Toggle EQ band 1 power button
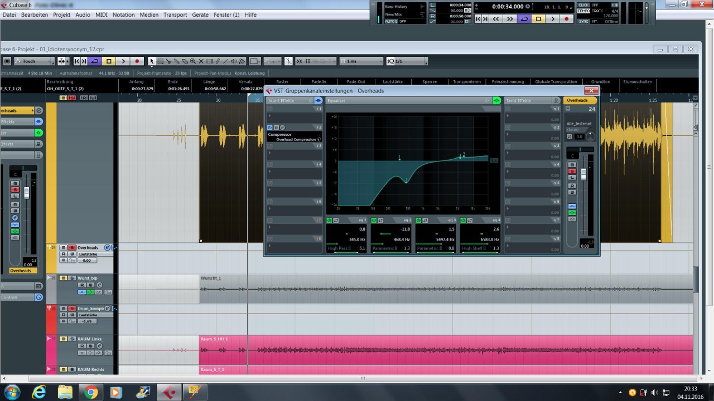 click(329, 221)
